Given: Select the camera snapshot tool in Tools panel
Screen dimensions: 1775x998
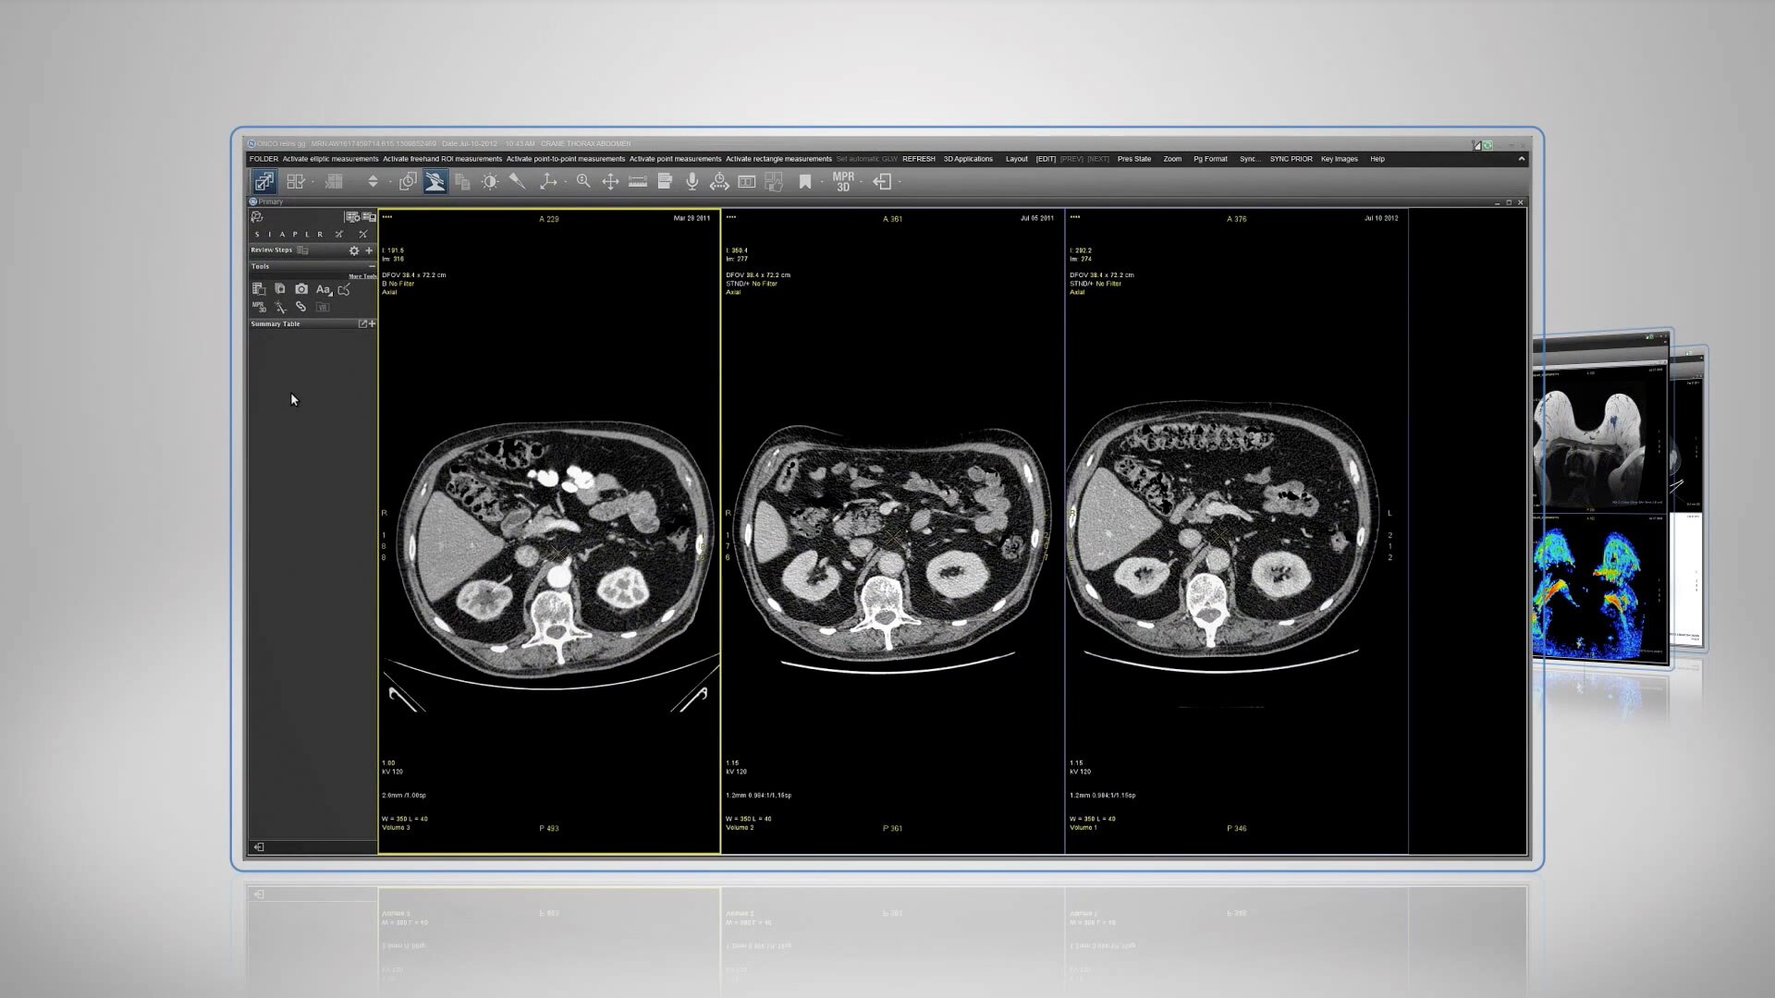Looking at the screenshot, I should click(301, 288).
